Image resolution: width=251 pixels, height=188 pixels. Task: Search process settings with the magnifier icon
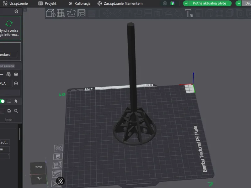(x=16, y=111)
